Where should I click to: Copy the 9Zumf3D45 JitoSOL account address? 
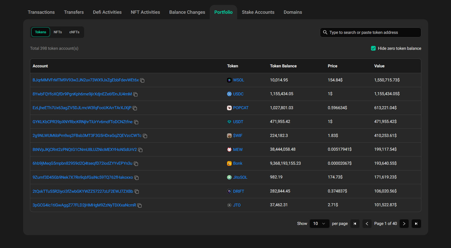point(136,178)
